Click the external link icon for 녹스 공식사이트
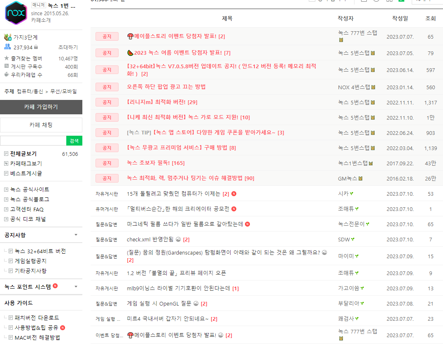Screen dimensions: 443x345 6,190
